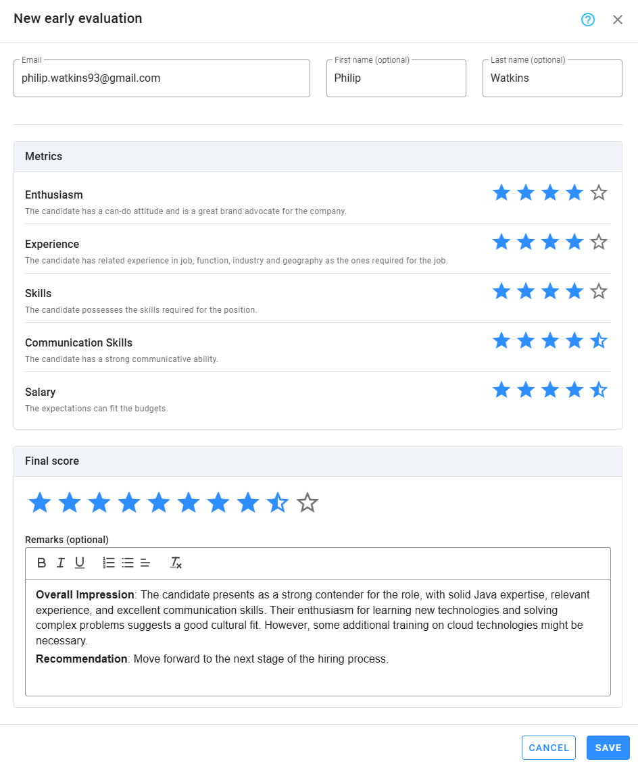Save the early evaluation
This screenshot has width=638, height=770.
608,748
